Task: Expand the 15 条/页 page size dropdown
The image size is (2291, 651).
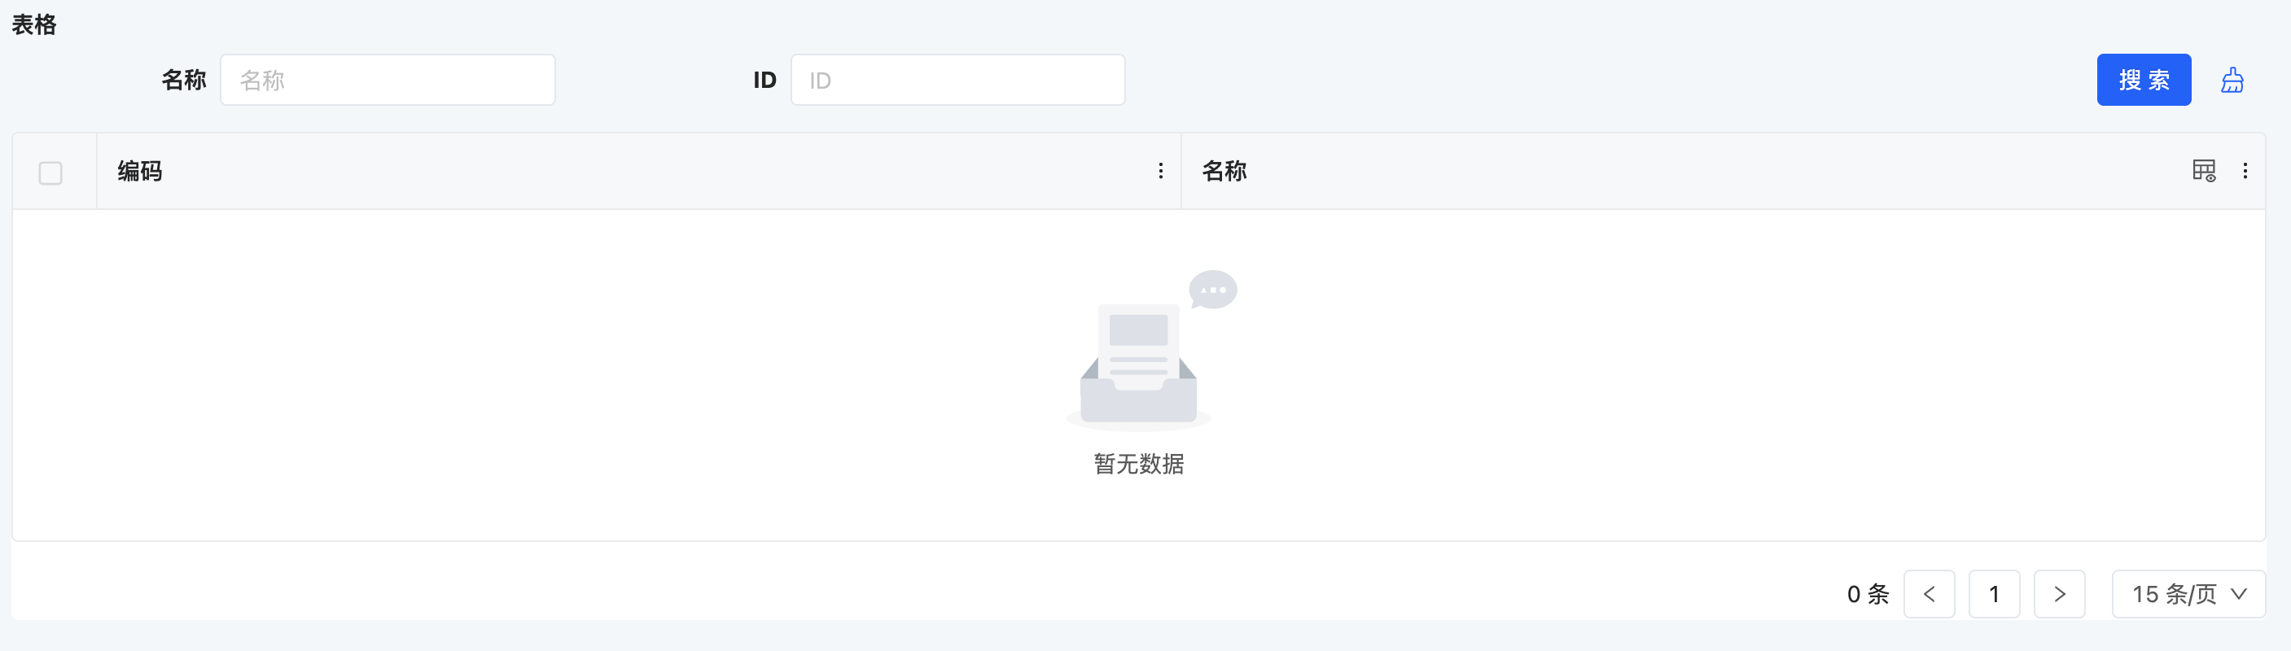Action: click(x=2187, y=594)
